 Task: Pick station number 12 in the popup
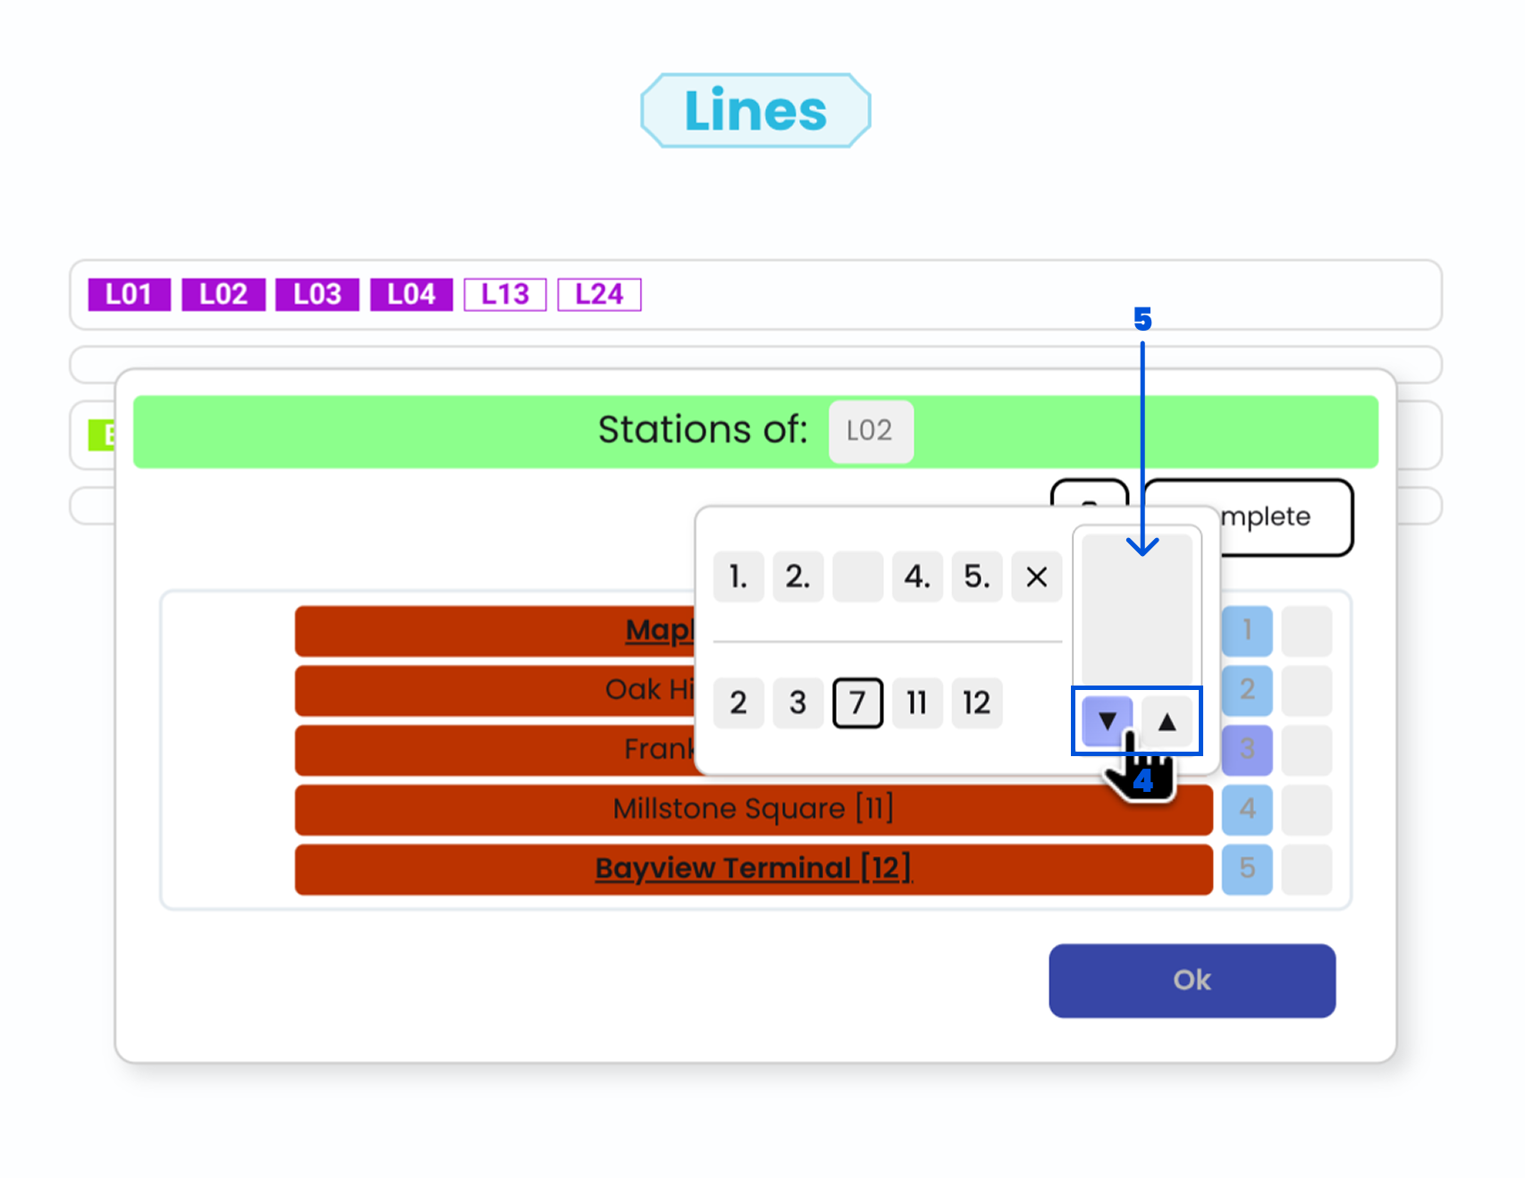976,703
